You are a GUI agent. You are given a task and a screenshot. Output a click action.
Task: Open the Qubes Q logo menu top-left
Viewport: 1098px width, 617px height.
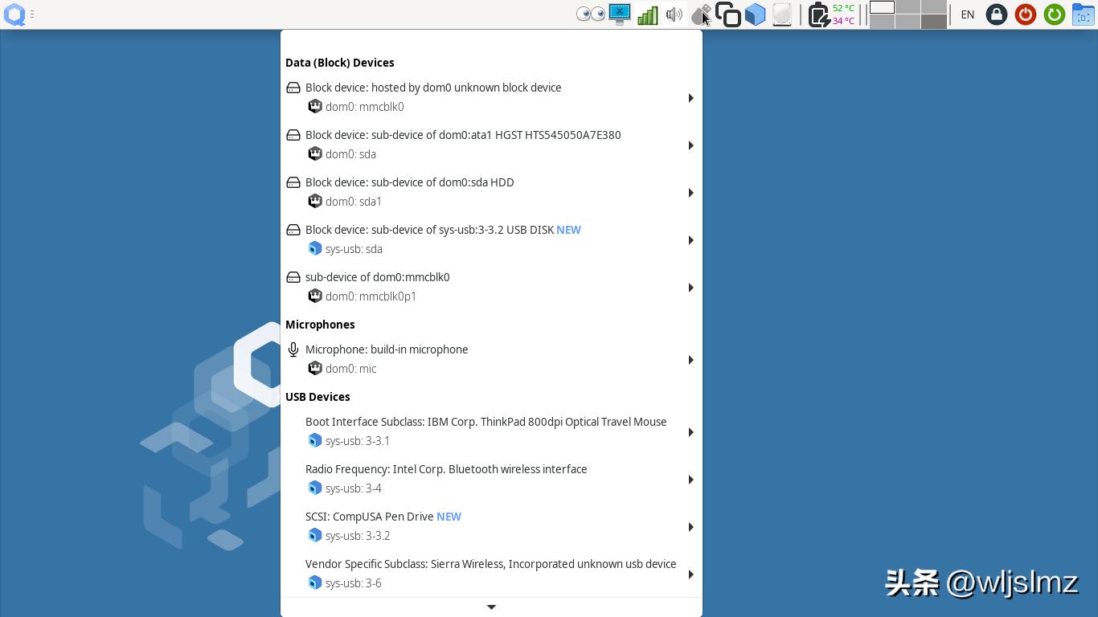(14, 14)
